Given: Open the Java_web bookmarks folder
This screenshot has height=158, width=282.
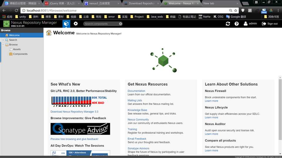Looking at the screenshot, I should coord(155,17).
